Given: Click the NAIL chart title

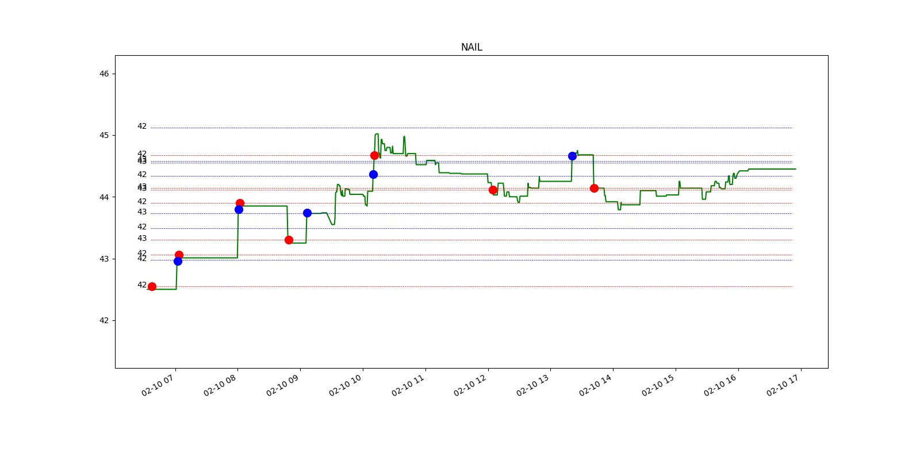Looking at the screenshot, I should 471,47.
